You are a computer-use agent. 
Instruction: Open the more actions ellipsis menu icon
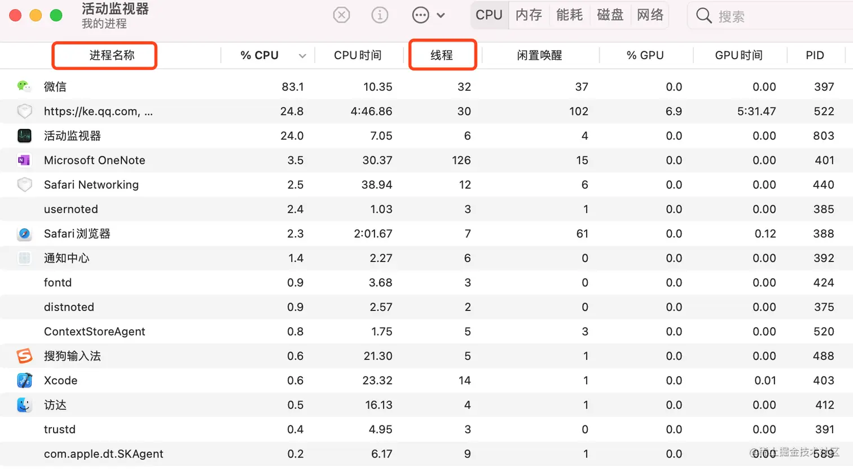(x=421, y=15)
